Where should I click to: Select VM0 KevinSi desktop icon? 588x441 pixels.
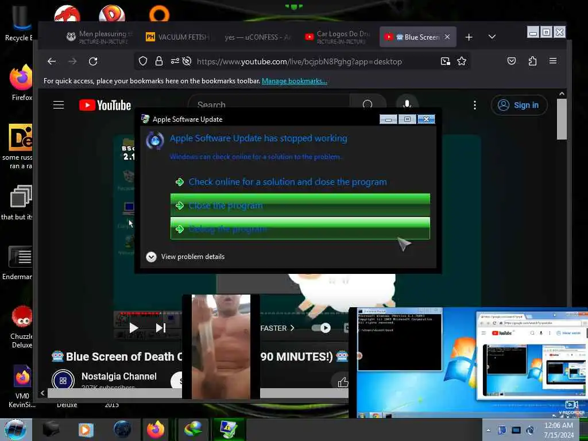[22, 386]
